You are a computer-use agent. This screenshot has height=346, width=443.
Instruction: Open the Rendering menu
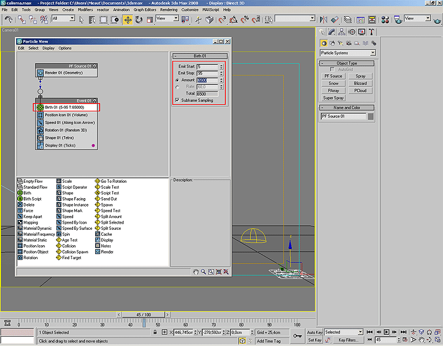[x=168, y=10]
